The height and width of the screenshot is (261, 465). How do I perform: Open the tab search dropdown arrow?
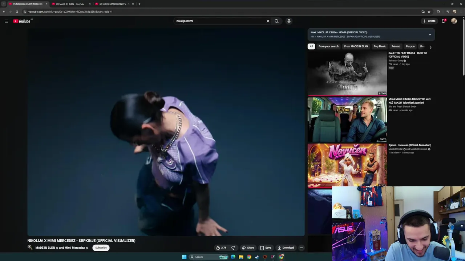(x=3, y=4)
